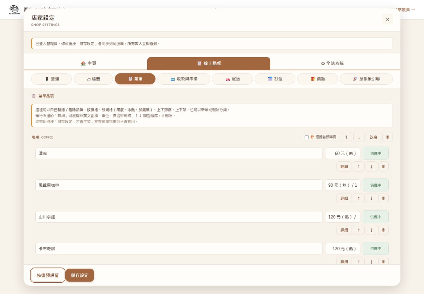This screenshot has height=294, width=424.
Task: Edit the 90 元 price field
Action: pyautogui.click(x=343, y=185)
